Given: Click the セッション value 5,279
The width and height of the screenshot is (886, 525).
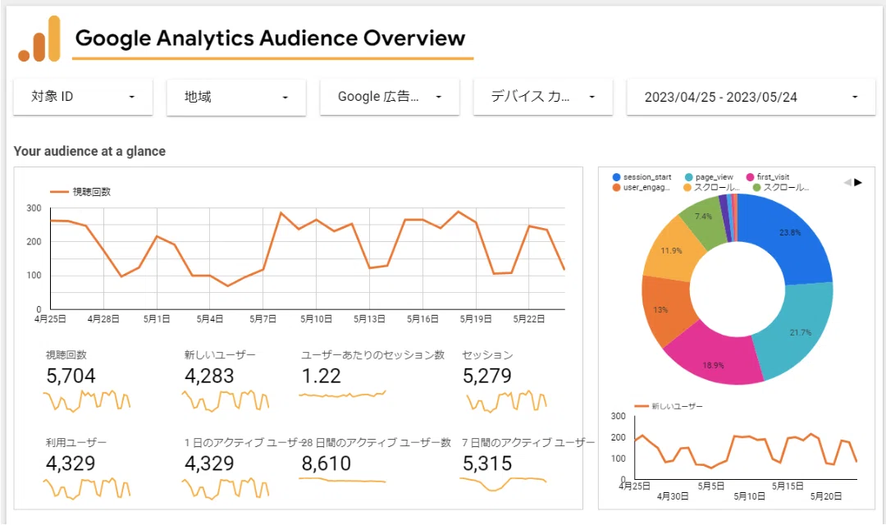Looking at the screenshot, I should pyautogui.click(x=486, y=376).
